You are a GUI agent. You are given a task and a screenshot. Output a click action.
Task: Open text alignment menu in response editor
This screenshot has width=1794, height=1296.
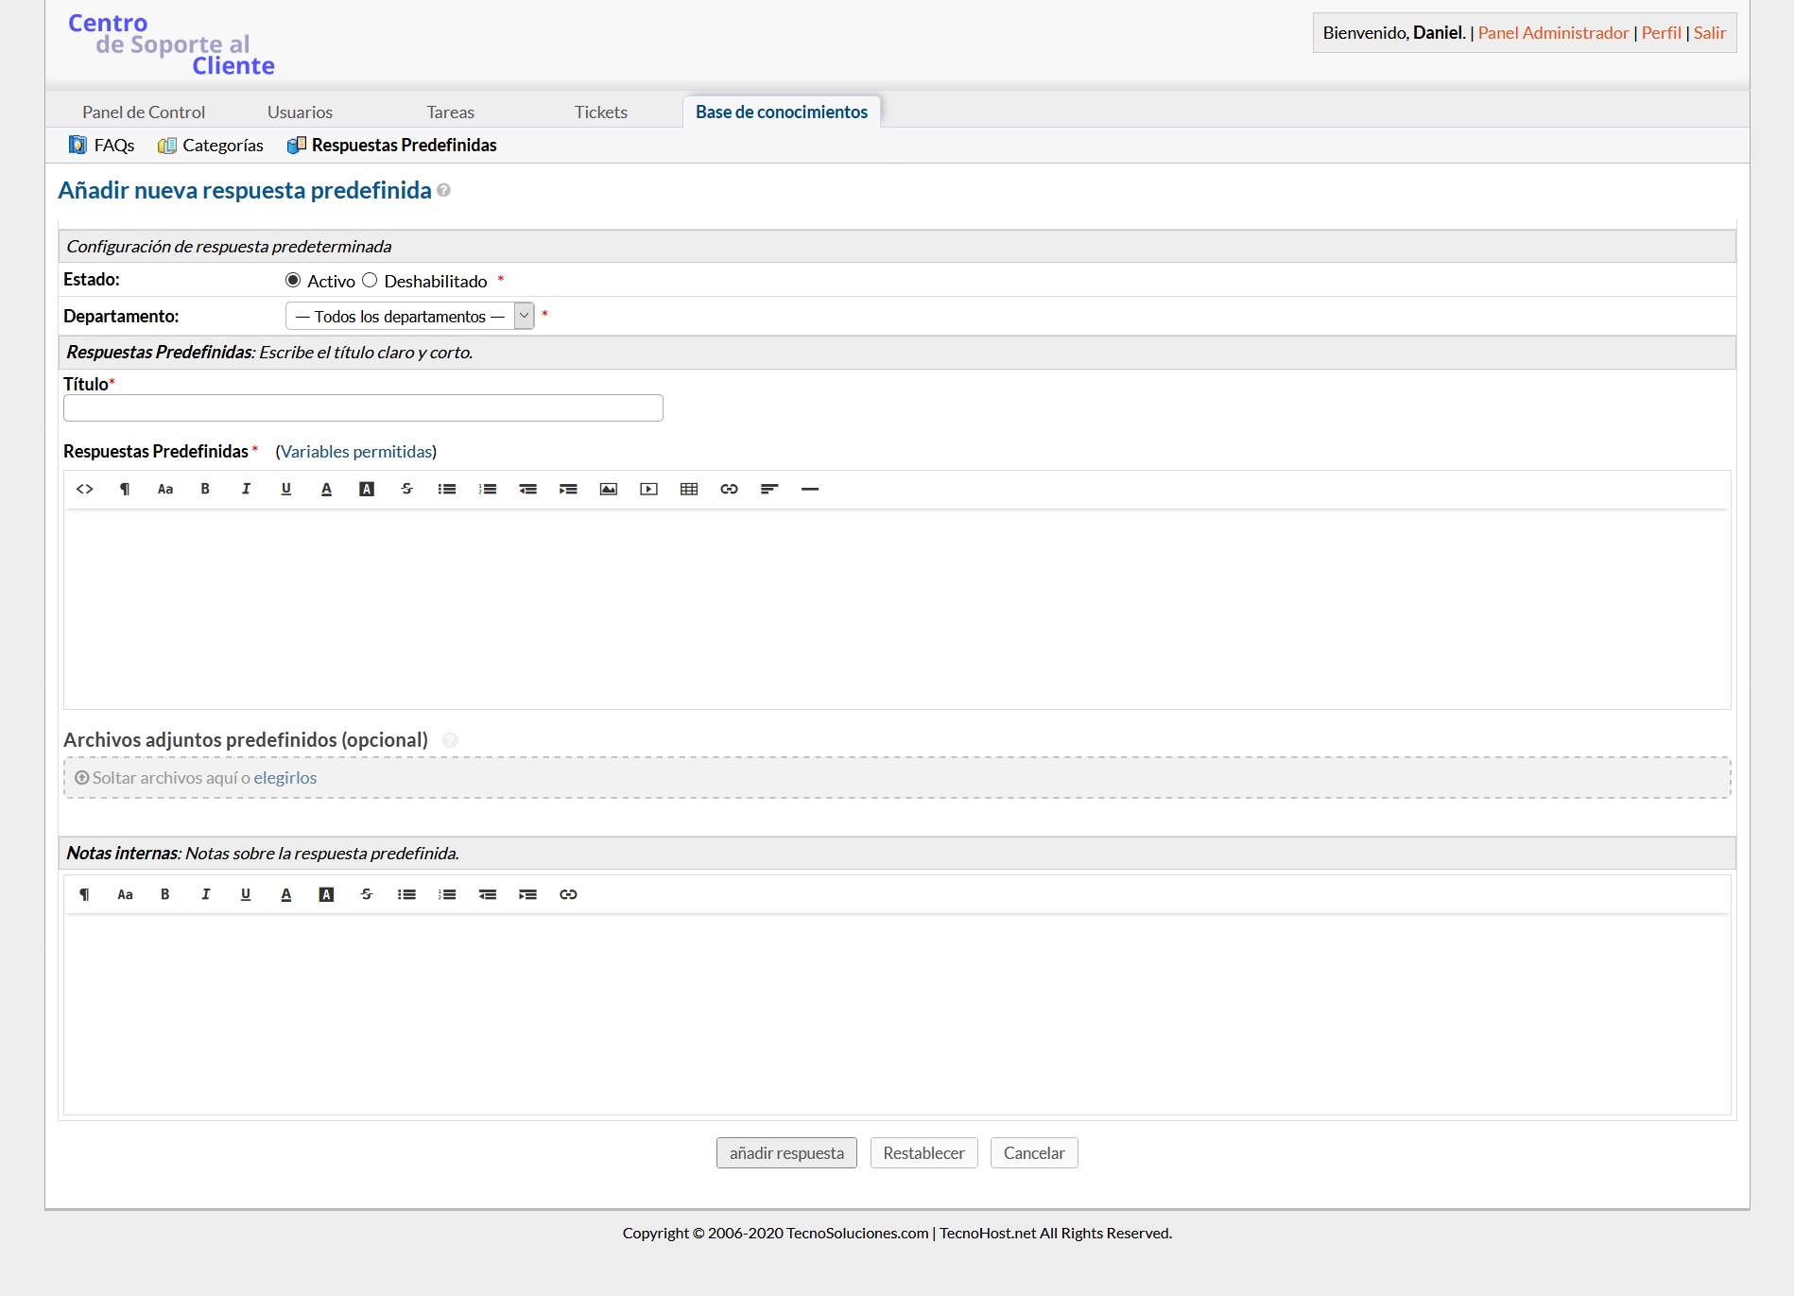click(769, 489)
